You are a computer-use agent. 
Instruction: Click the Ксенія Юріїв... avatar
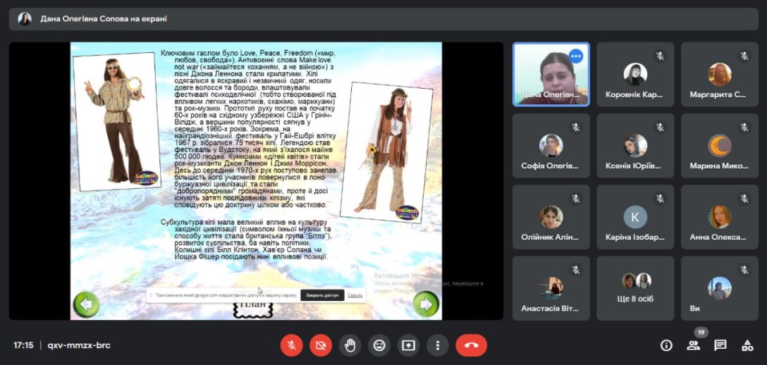(x=635, y=146)
